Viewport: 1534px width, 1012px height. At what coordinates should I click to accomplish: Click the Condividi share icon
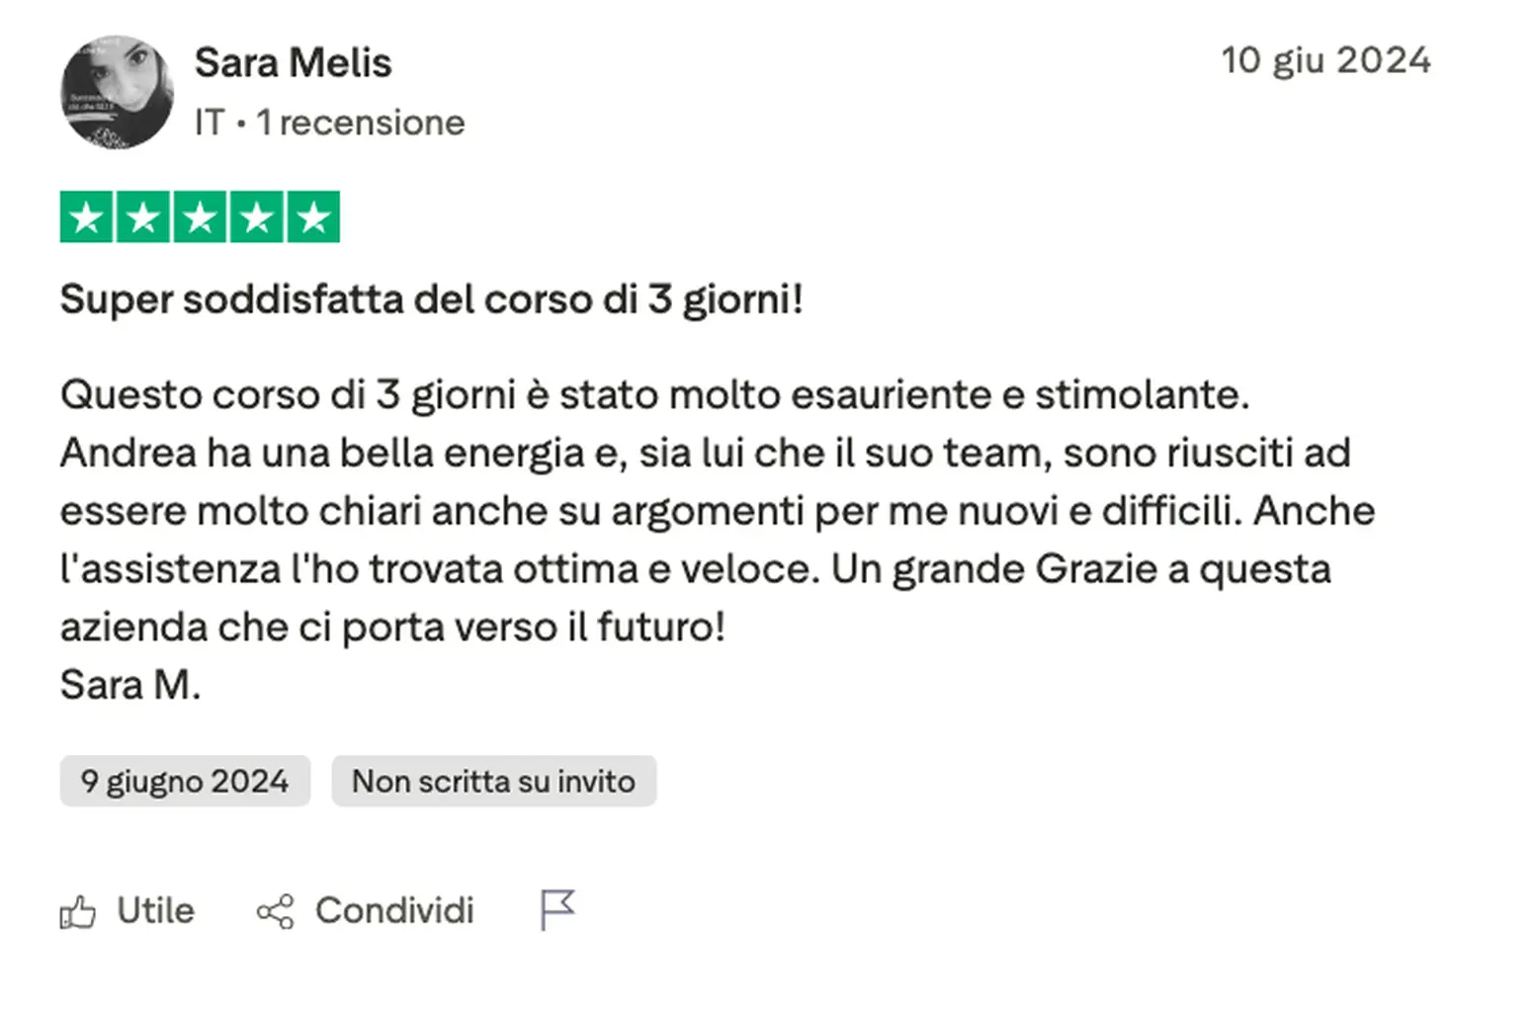coord(275,911)
